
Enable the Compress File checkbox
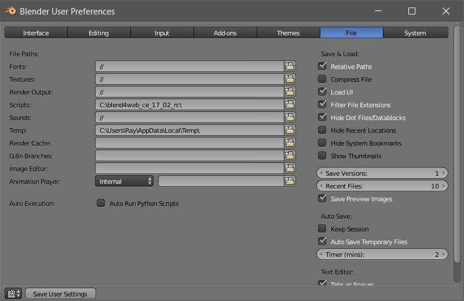[x=322, y=79]
